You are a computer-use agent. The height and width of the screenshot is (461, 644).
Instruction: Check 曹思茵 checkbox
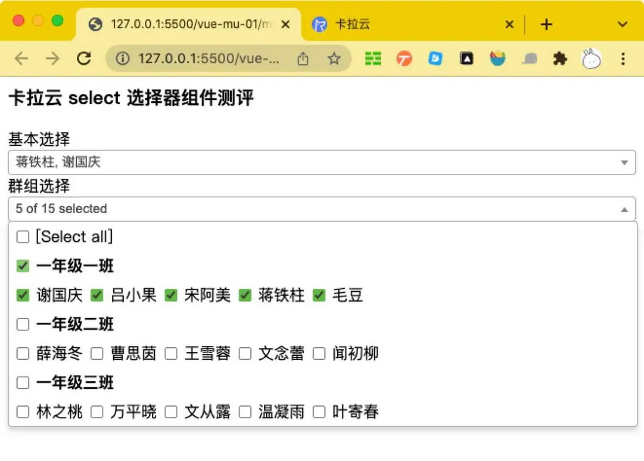pos(97,354)
